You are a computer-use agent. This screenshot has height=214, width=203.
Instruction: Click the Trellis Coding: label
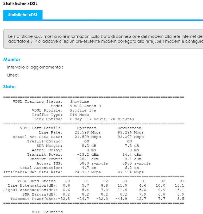45,141
